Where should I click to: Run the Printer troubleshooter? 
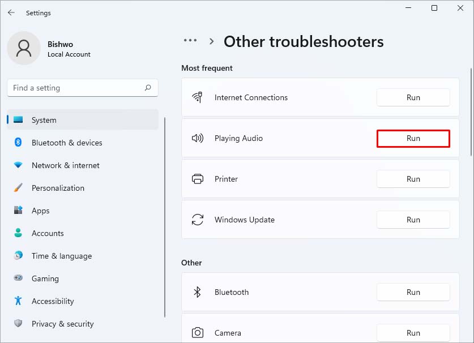tap(413, 179)
